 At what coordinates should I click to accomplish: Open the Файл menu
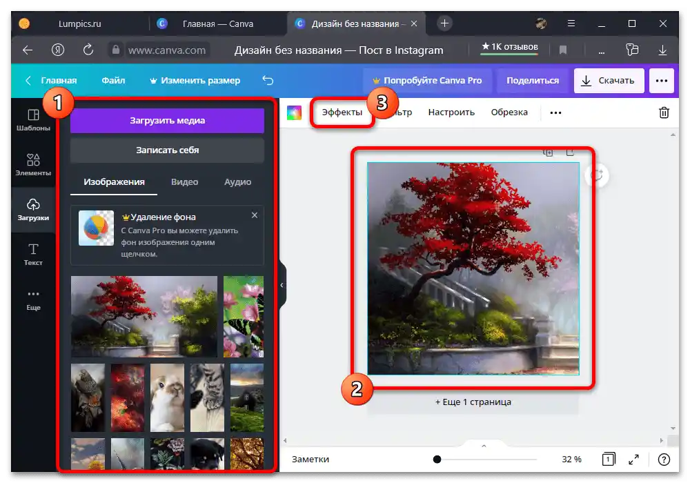[x=113, y=81]
